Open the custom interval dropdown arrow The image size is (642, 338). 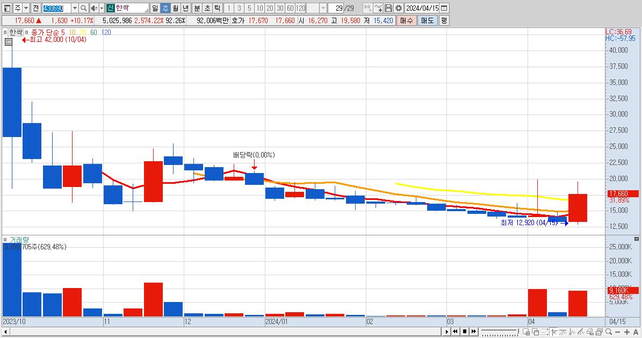pos(323,8)
